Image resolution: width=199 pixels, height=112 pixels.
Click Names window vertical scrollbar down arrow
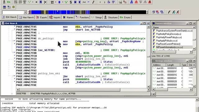click(x=194, y=49)
